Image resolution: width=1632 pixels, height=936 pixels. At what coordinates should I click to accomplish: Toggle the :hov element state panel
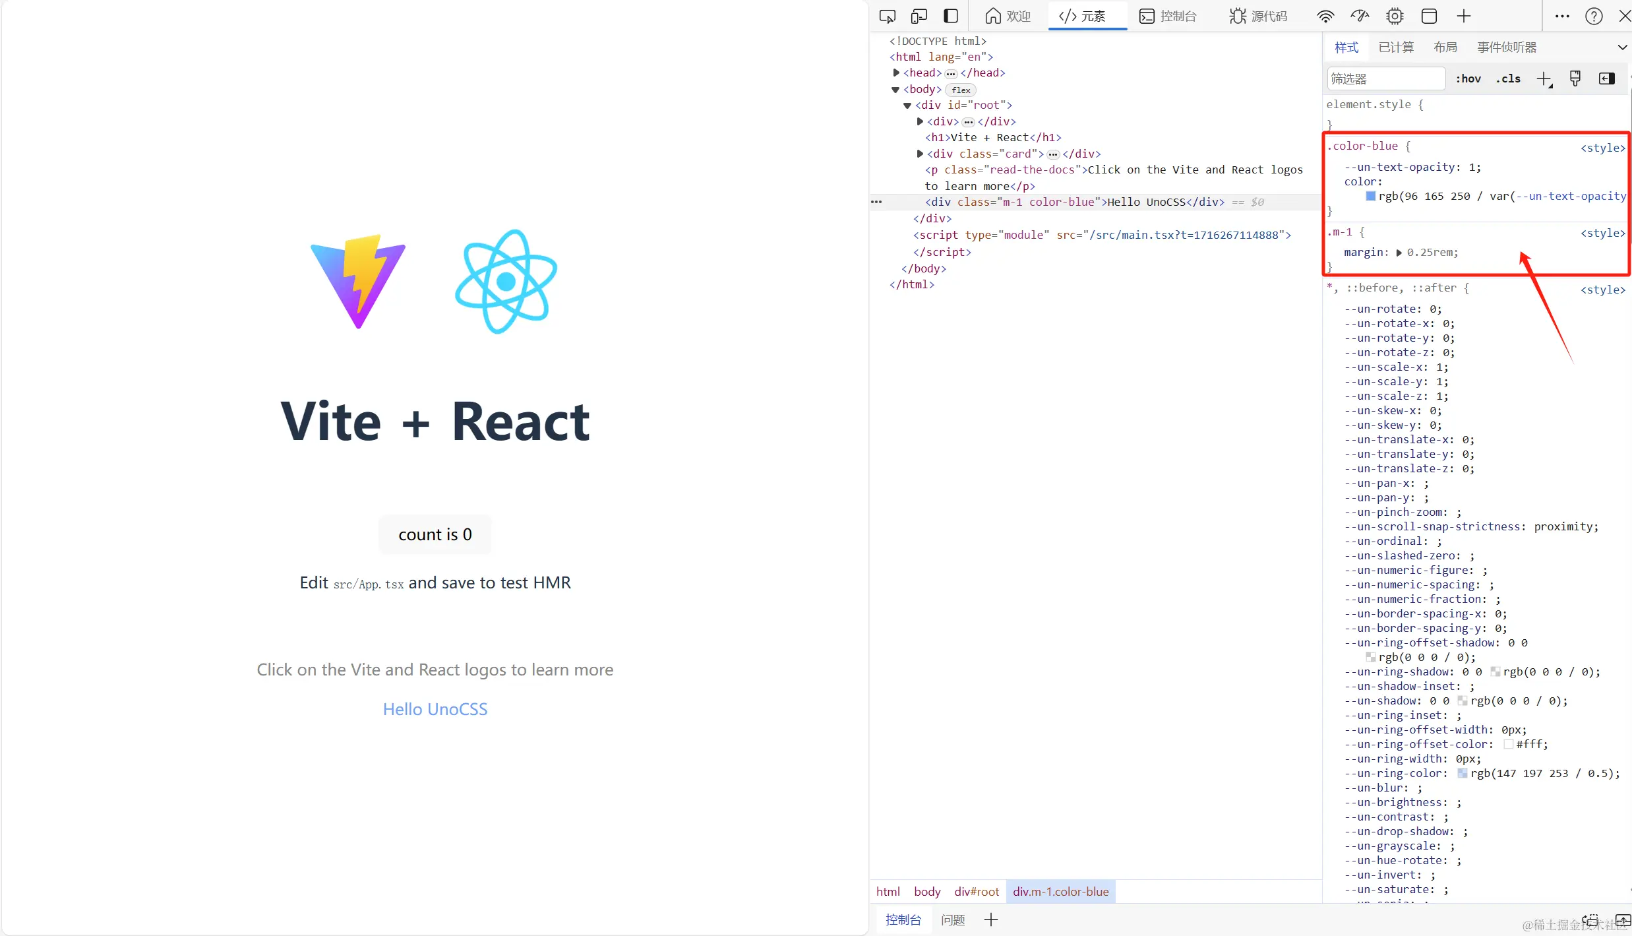1468,79
